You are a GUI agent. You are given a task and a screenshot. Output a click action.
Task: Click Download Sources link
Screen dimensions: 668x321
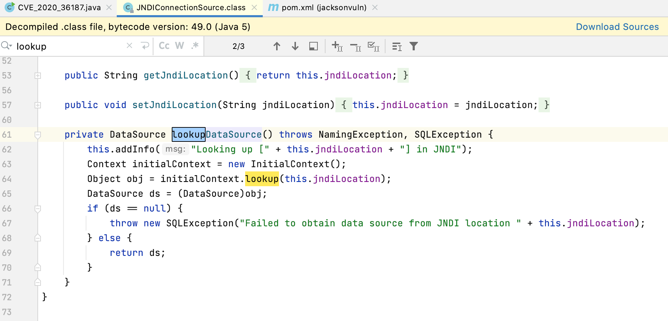click(617, 27)
